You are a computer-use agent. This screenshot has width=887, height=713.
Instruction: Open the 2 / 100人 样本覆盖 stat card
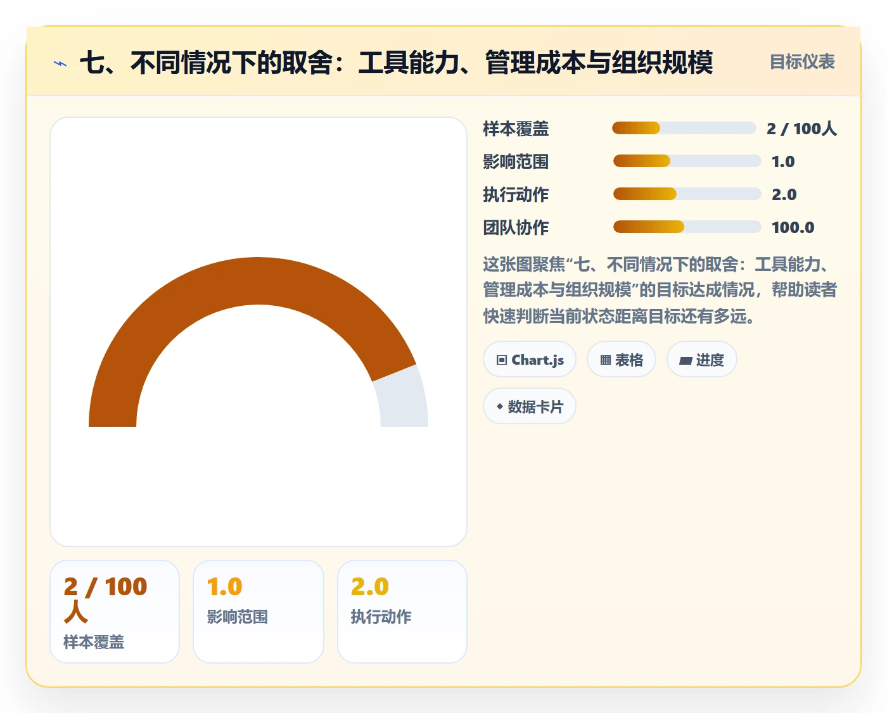[115, 612]
